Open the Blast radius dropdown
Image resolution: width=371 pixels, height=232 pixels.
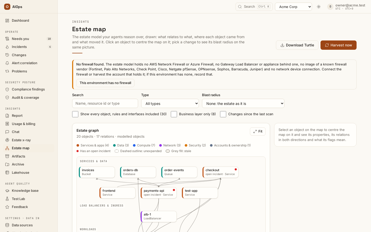pos(243,103)
